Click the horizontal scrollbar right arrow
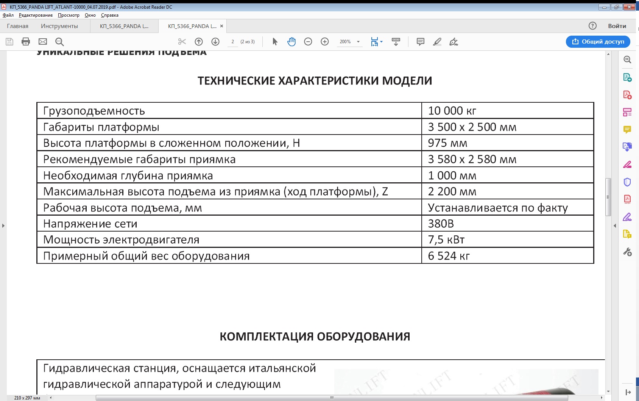This screenshot has width=639, height=401. click(x=602, y=398)
